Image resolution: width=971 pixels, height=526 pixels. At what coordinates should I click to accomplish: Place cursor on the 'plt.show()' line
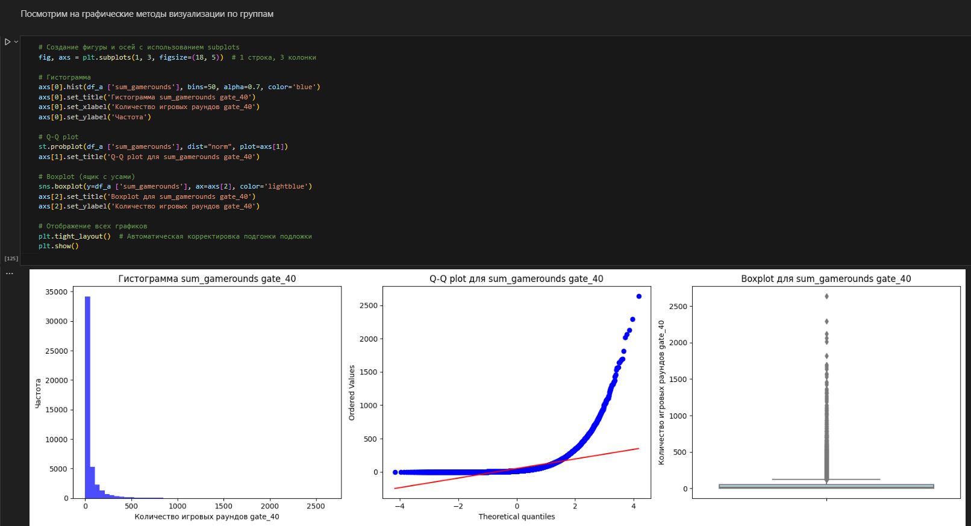[58, 246]
